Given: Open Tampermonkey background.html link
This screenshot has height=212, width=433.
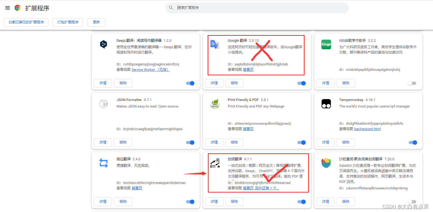Looking at the screenshot, I should pos(367,129).
